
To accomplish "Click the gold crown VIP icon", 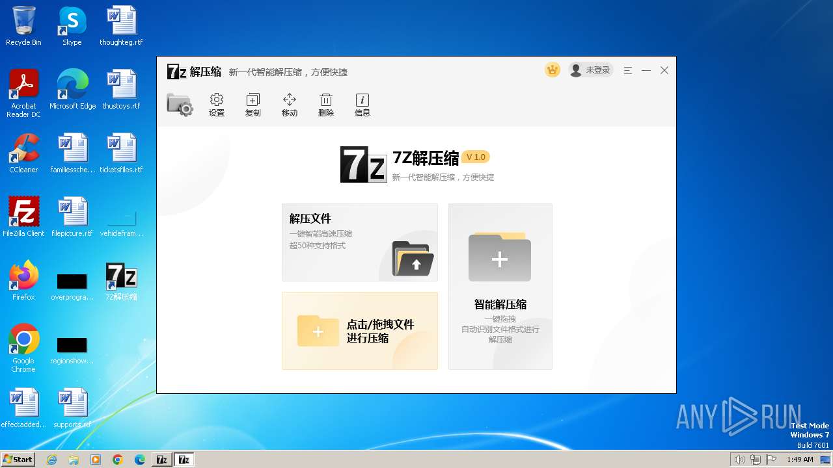I will (x=553, y=70).
